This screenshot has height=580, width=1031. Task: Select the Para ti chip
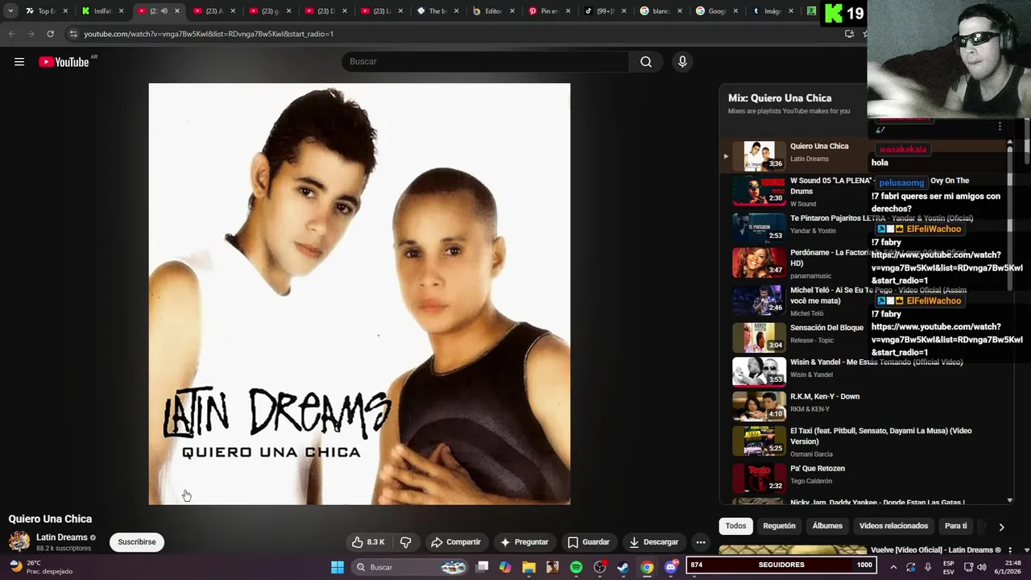click(x=955, y=526)
